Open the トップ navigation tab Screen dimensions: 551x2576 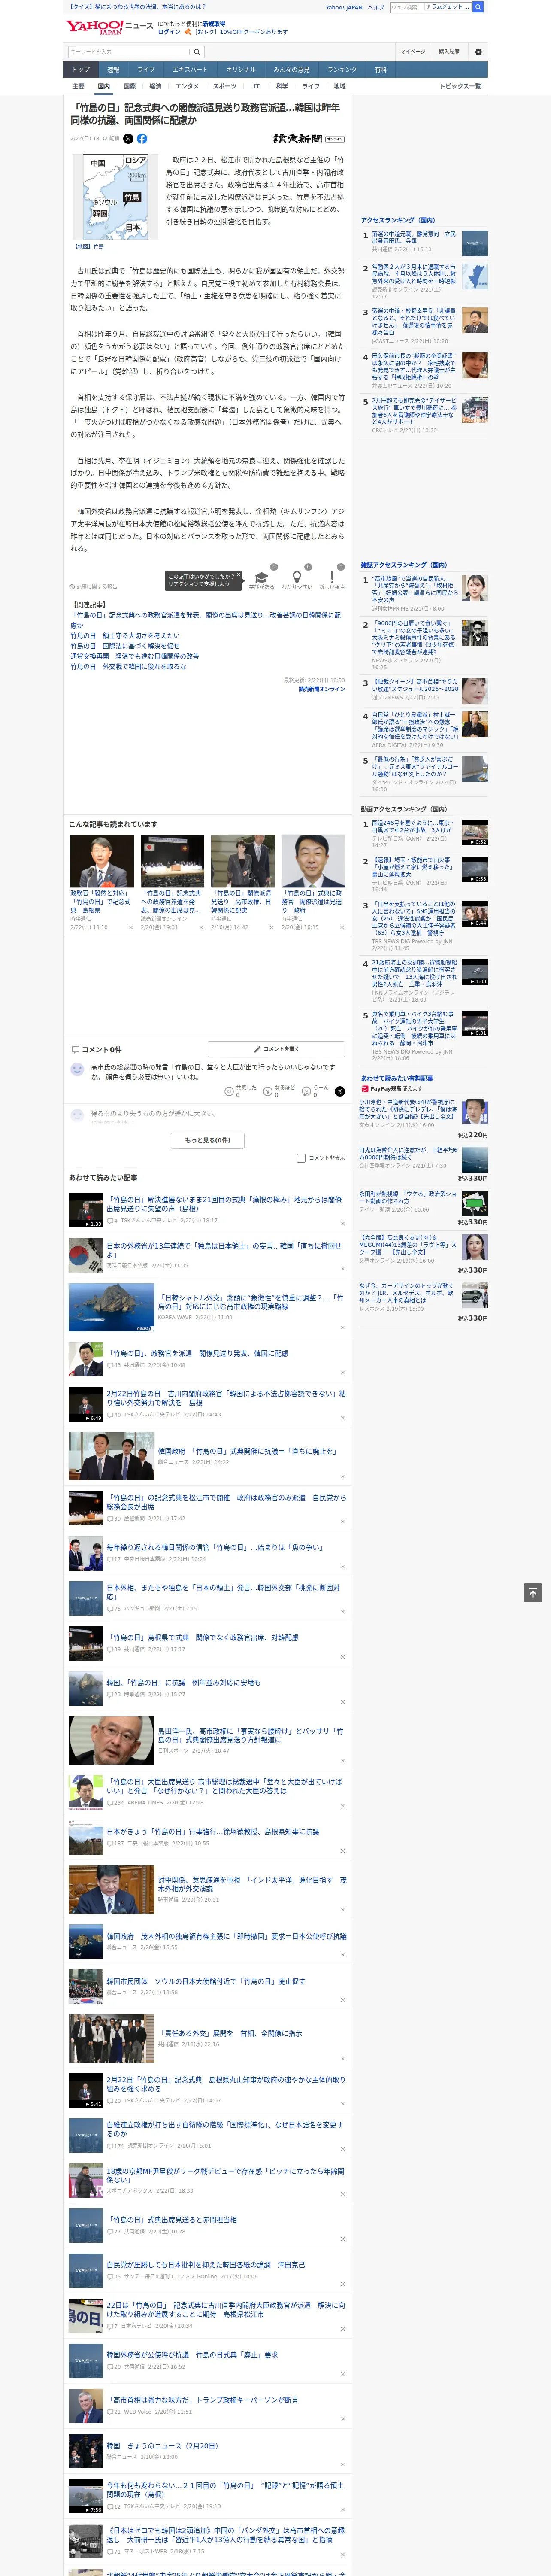click(x=81, y=70)
